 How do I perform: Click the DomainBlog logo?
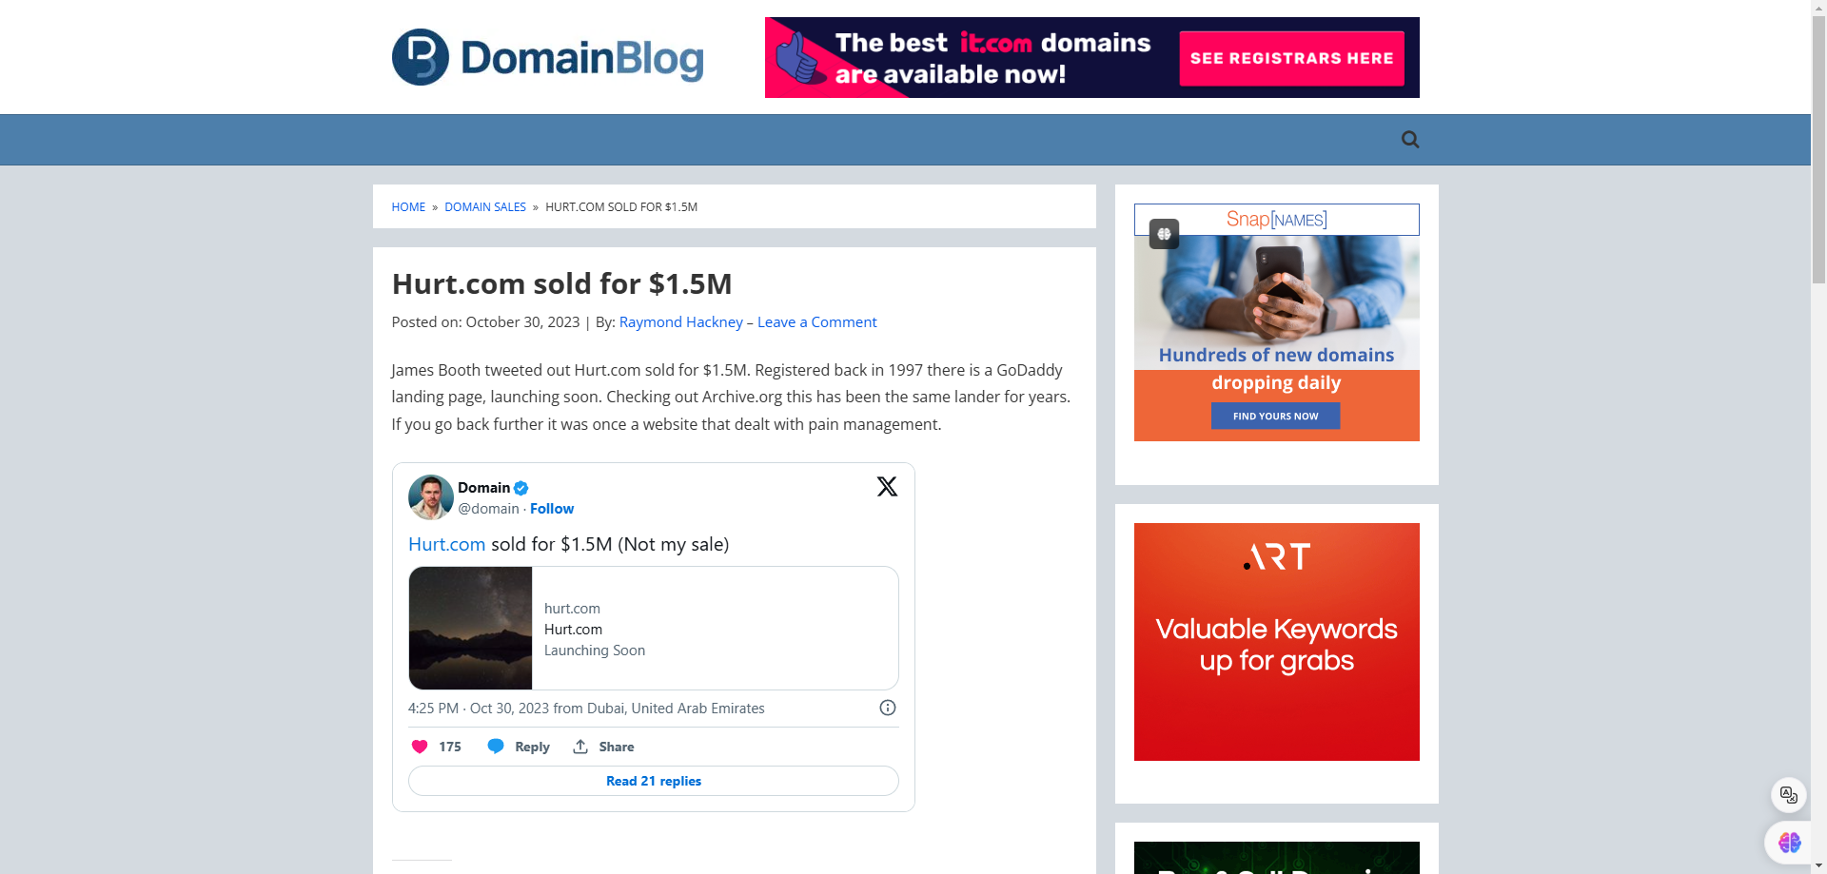click(547, 57)
